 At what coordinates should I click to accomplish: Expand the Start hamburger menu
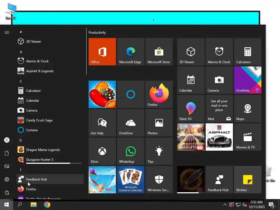(x=7, y=32)
